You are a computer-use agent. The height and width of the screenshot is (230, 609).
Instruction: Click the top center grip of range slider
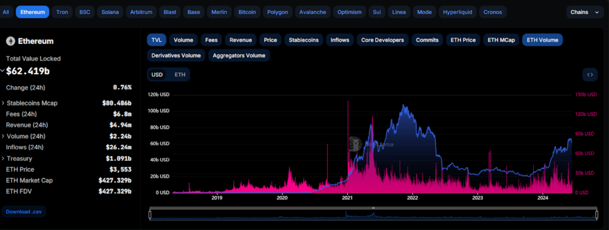[x=373, y=208]
